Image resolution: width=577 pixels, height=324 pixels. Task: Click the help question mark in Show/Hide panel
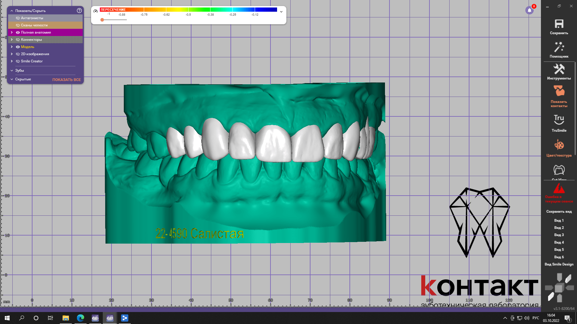(79, 10)
